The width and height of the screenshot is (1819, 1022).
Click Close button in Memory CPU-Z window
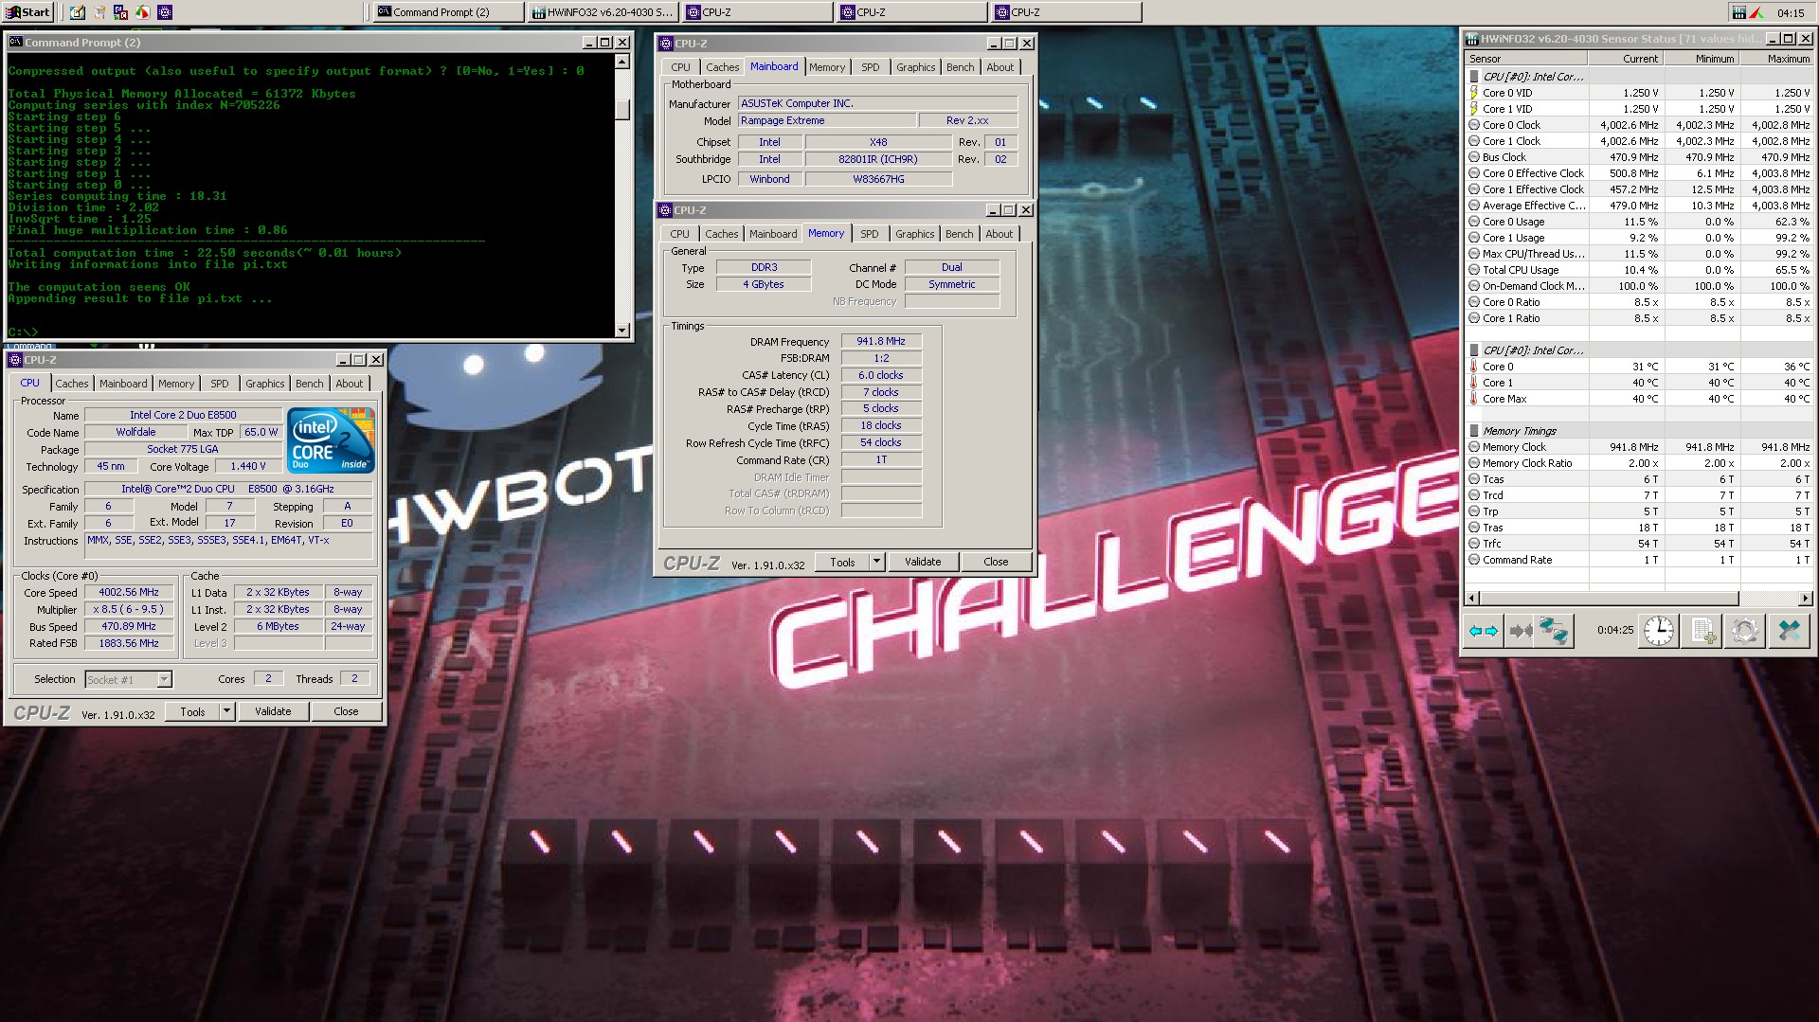tap(996, 562)
